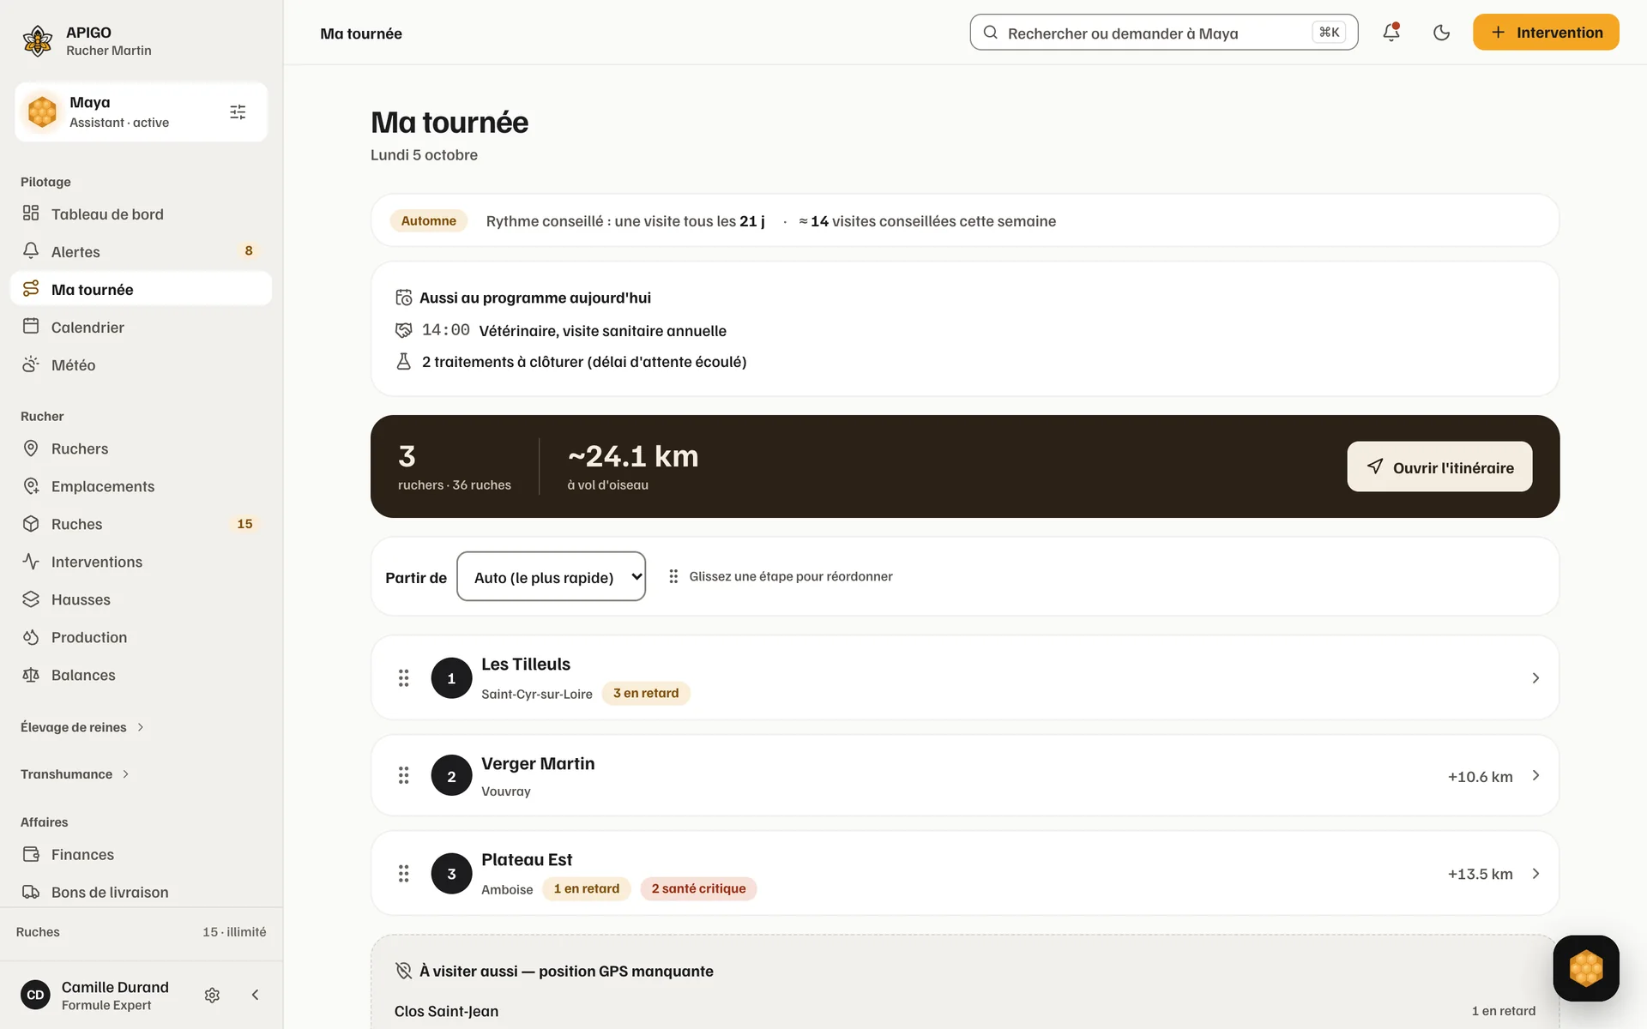The width and height of the screenshot is (1647, 1029).
Task: Grab the drag handle for Les Tilleuls
Action: (x=403, y=678)
